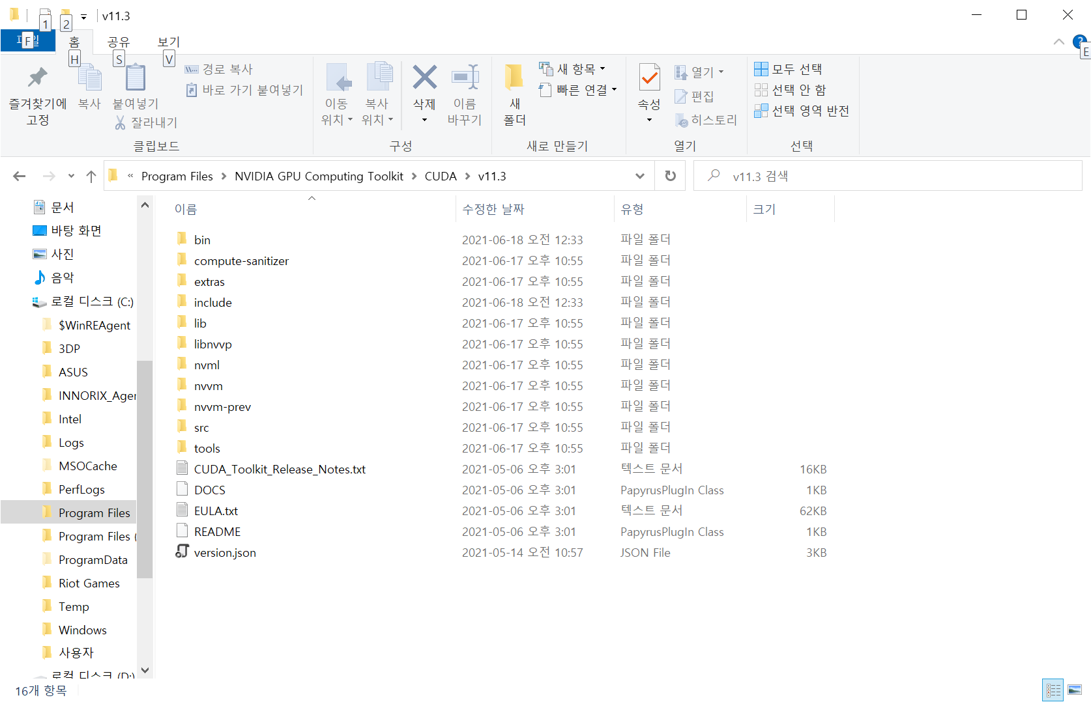
Task: Select the version.json file
Action: 225,553
